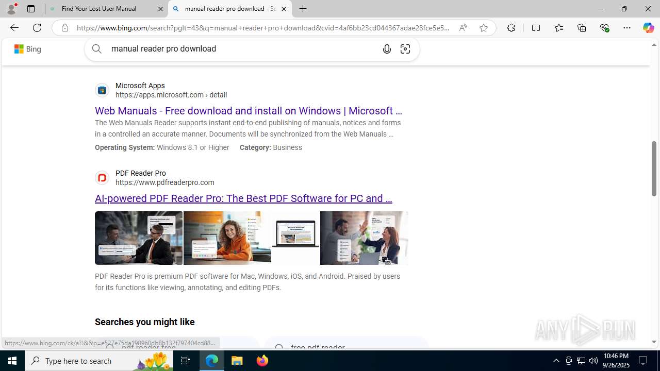Click the scrollbar down arrow
This screenshot has height=371, width=660.
point(654,342)
